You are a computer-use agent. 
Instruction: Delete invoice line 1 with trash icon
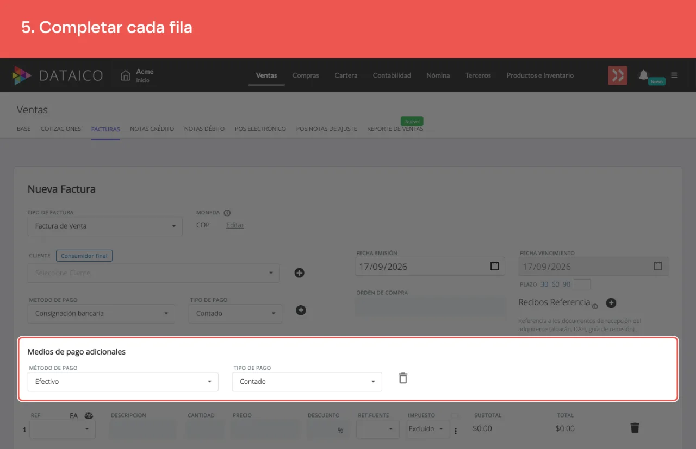pos(635,428)
